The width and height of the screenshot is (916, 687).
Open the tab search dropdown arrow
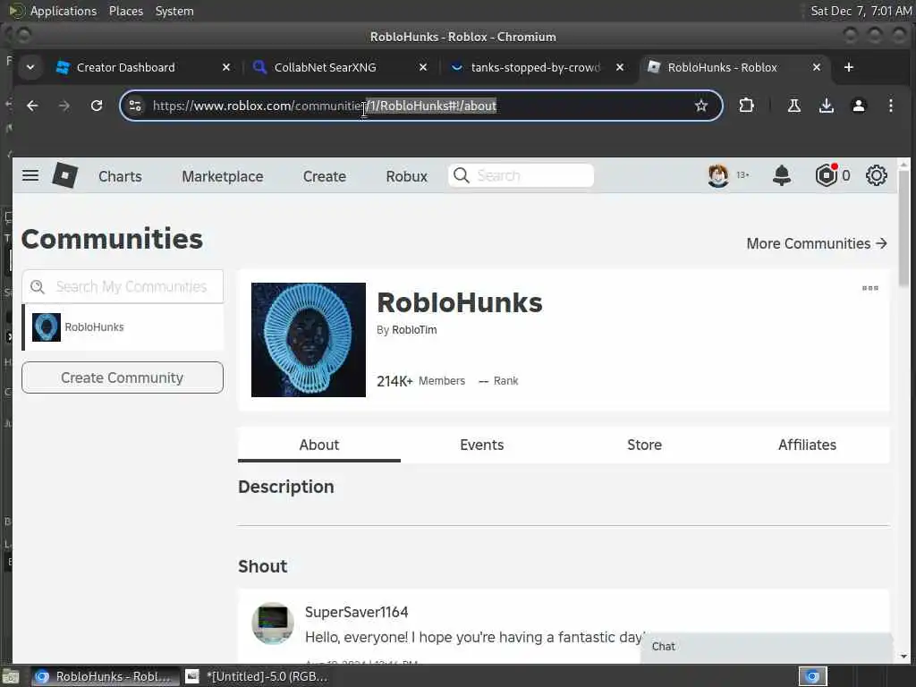tap(30, 67)
